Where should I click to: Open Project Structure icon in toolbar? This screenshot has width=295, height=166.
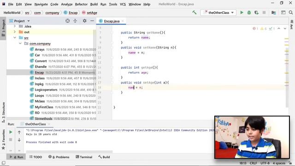273,12
